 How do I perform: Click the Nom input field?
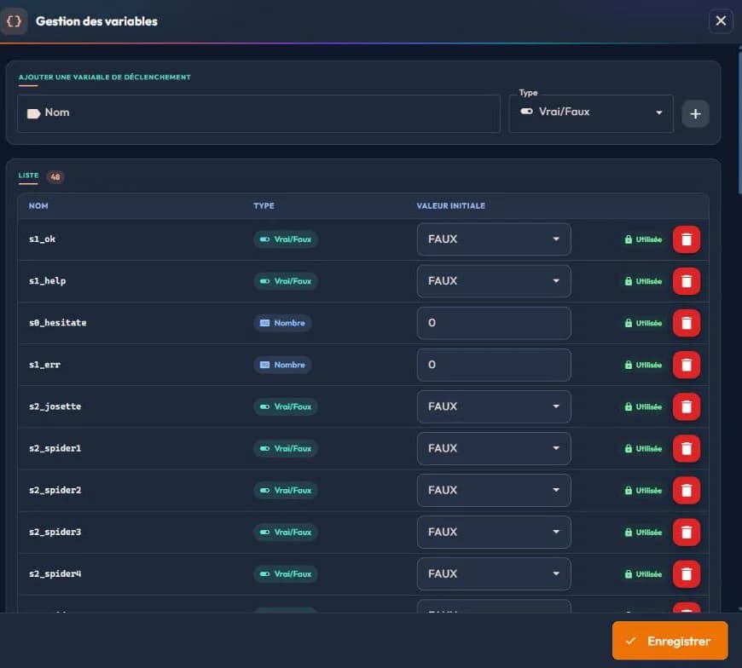click(x=258, y=113)
